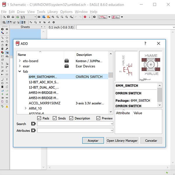Select the Circle drawing tool

coord(2,83)
